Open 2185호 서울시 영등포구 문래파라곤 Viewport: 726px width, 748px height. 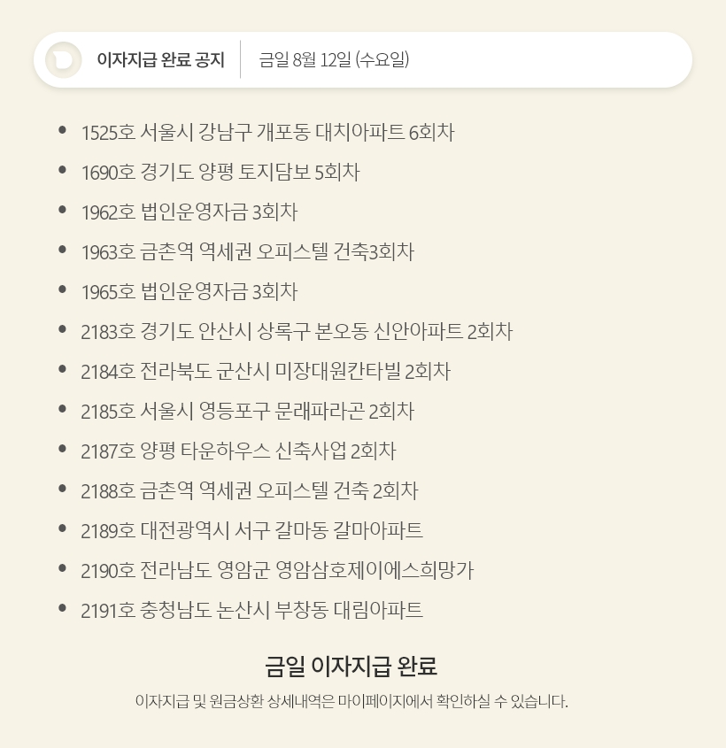[x=247, y=412]
